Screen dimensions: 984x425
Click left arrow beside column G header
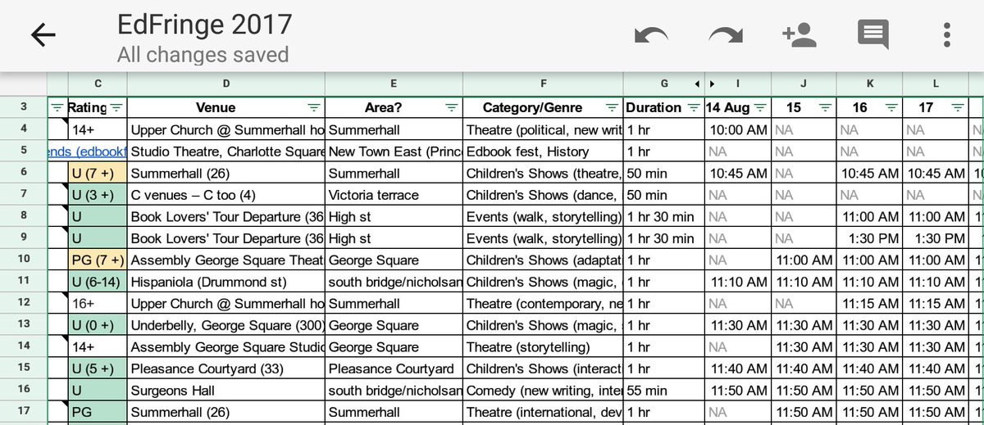pyautogui.click(x=698, y=84)
